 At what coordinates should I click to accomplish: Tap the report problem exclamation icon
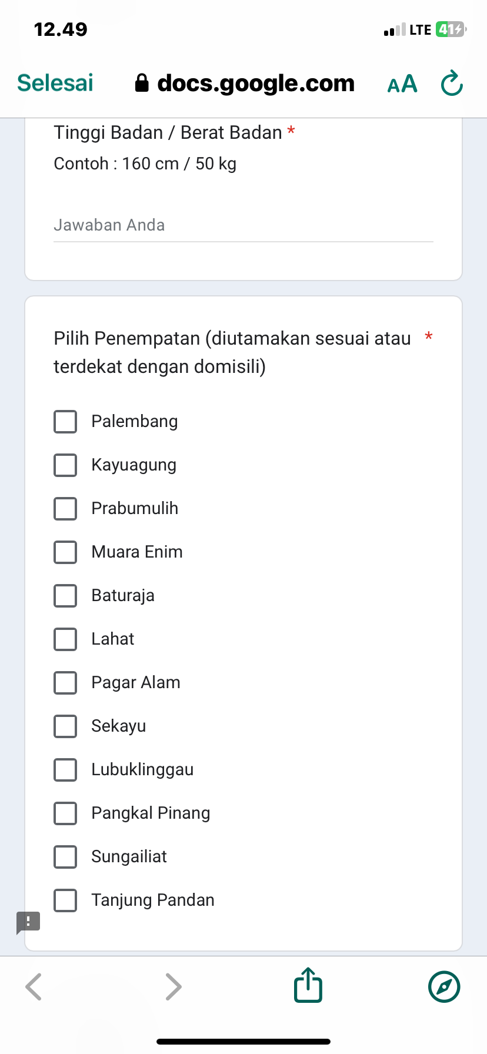pos(28,922)
